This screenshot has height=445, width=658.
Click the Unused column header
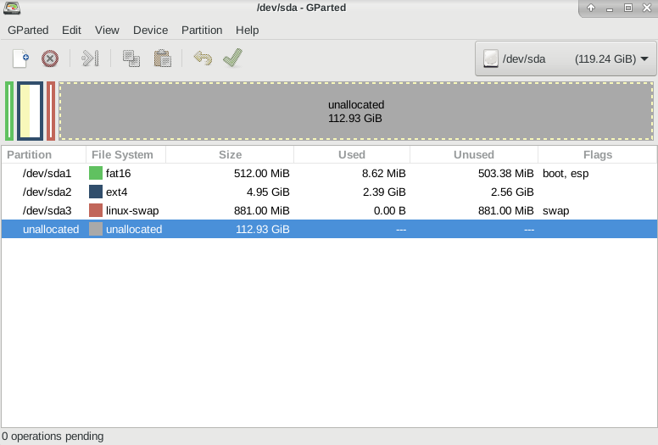[x=474, y=155]
